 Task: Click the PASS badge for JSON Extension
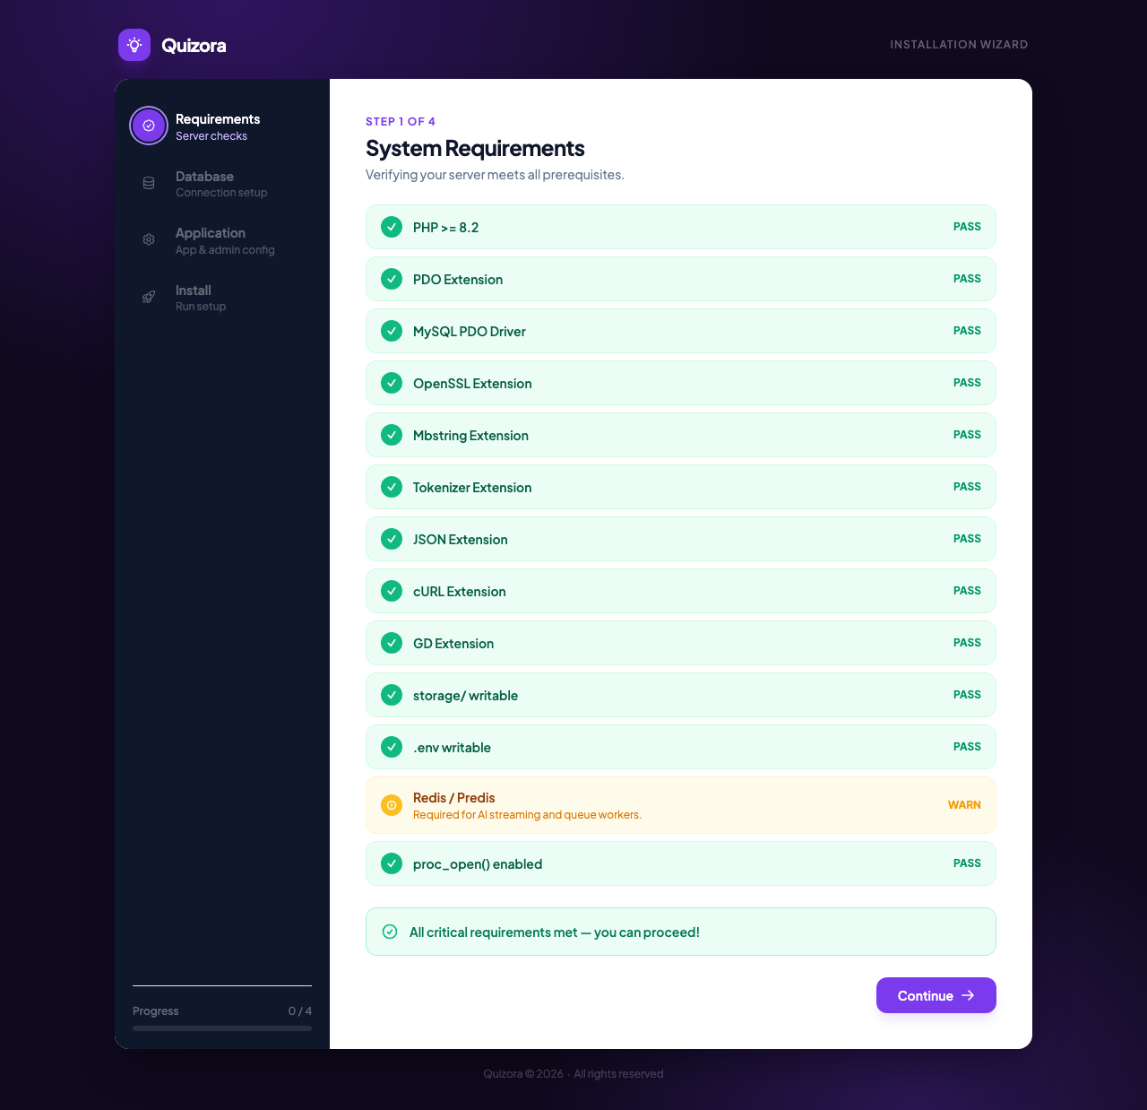(967, 539)
